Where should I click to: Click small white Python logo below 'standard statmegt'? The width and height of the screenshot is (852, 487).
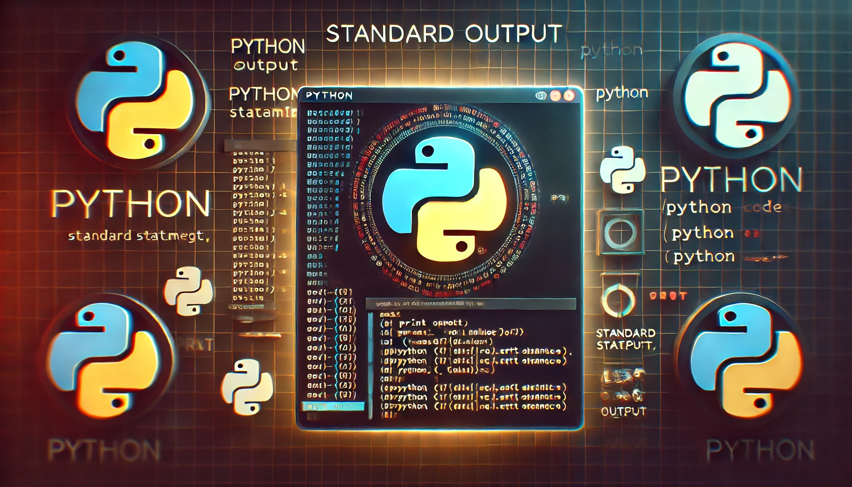tap(189, 291)
